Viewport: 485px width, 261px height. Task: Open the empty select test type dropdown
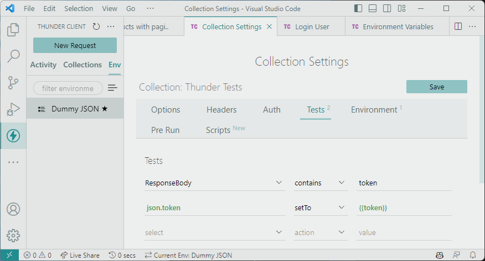215,233
